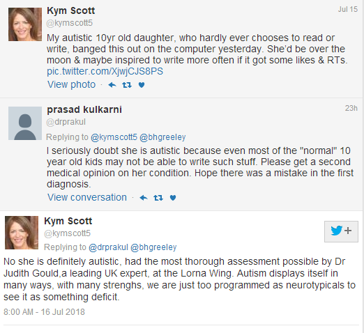Open Kym Scott's avatar in bottom tweet
Image resolution: width=364 pixels, height=333 pixels.
coord(22,233)
